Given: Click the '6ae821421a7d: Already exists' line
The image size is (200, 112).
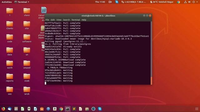Looking at the screenshot, I should coord(63,47).
